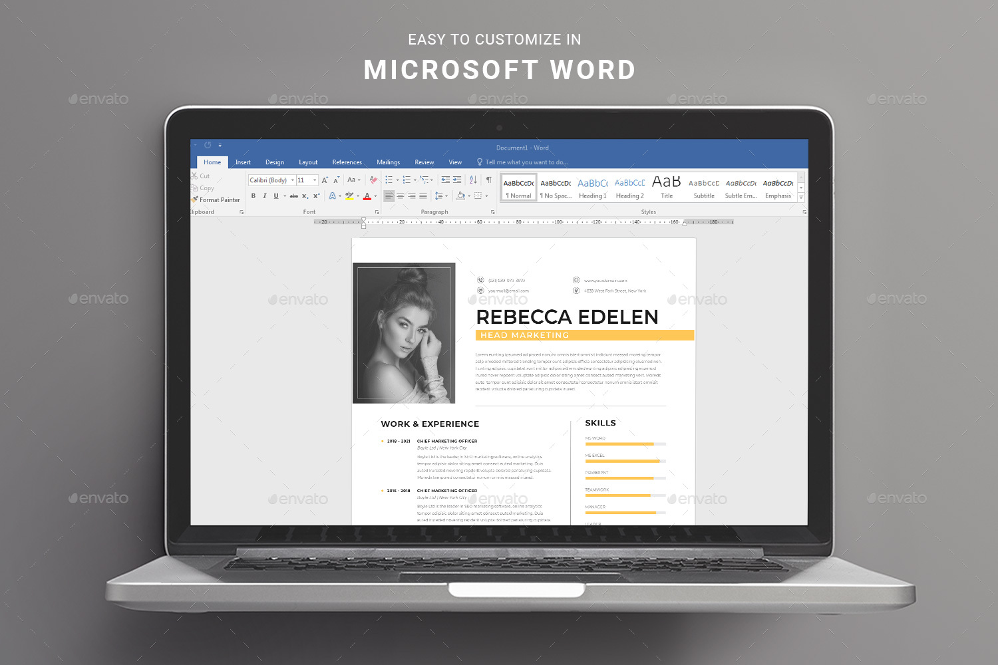Apply the red font color
The height and width of the screenshot is (665, 998).
point(367,196)
